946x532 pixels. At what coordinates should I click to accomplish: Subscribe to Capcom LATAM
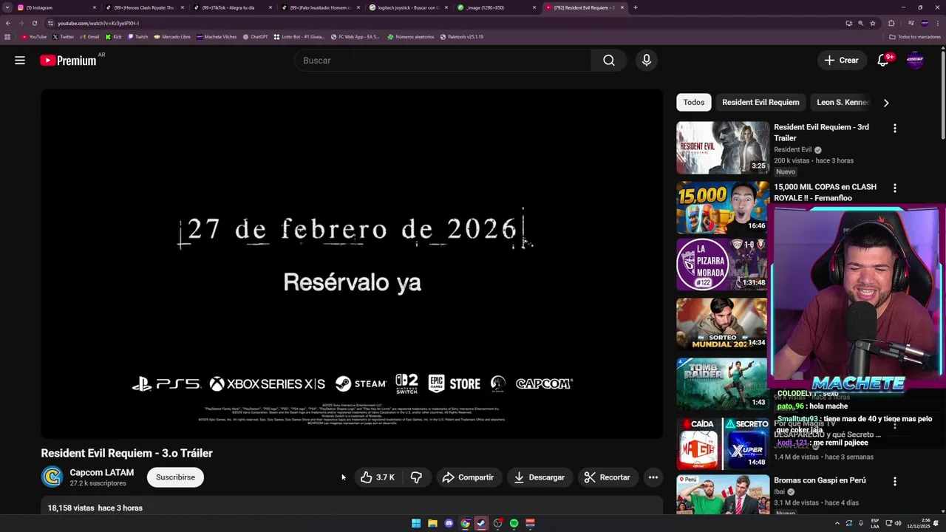coord(175,477)
